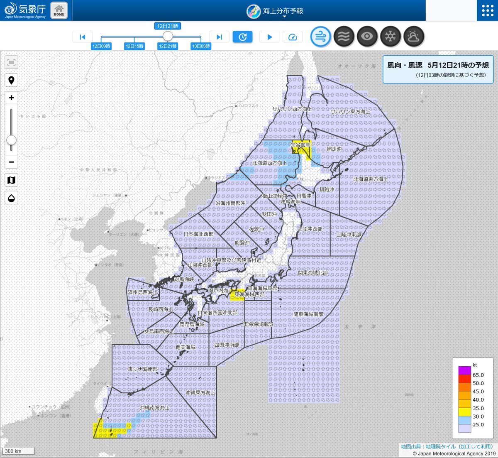Zoom in with the plus button

point(12,98)
